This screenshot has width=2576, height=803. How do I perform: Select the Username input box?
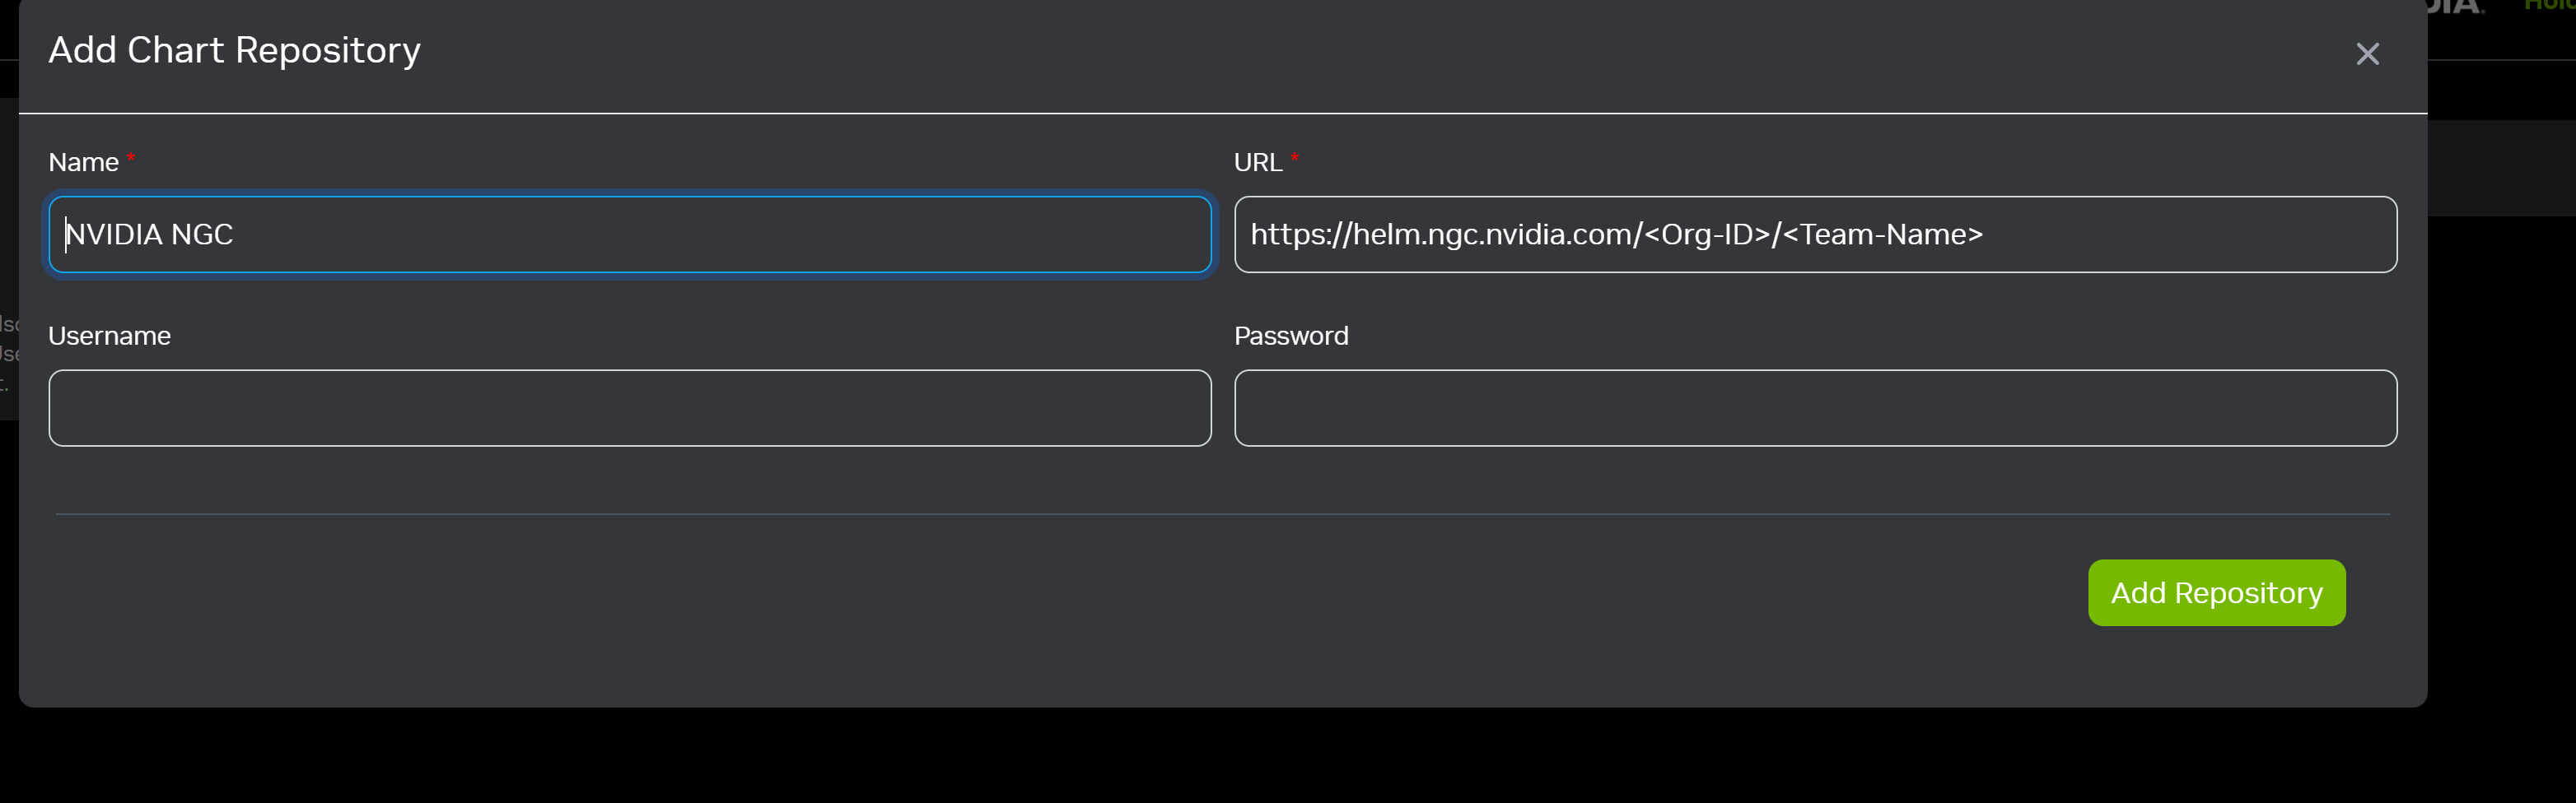(x=629, y=407)
